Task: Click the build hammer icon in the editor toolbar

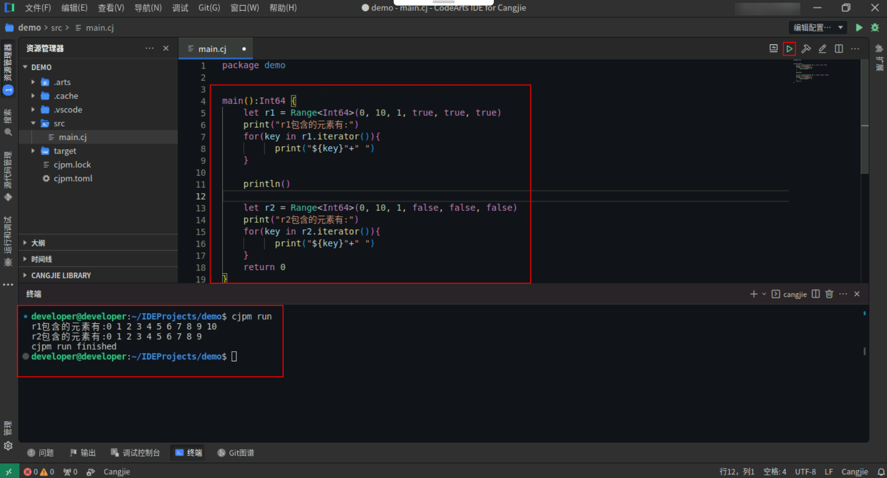Action: tap(806, 49)
